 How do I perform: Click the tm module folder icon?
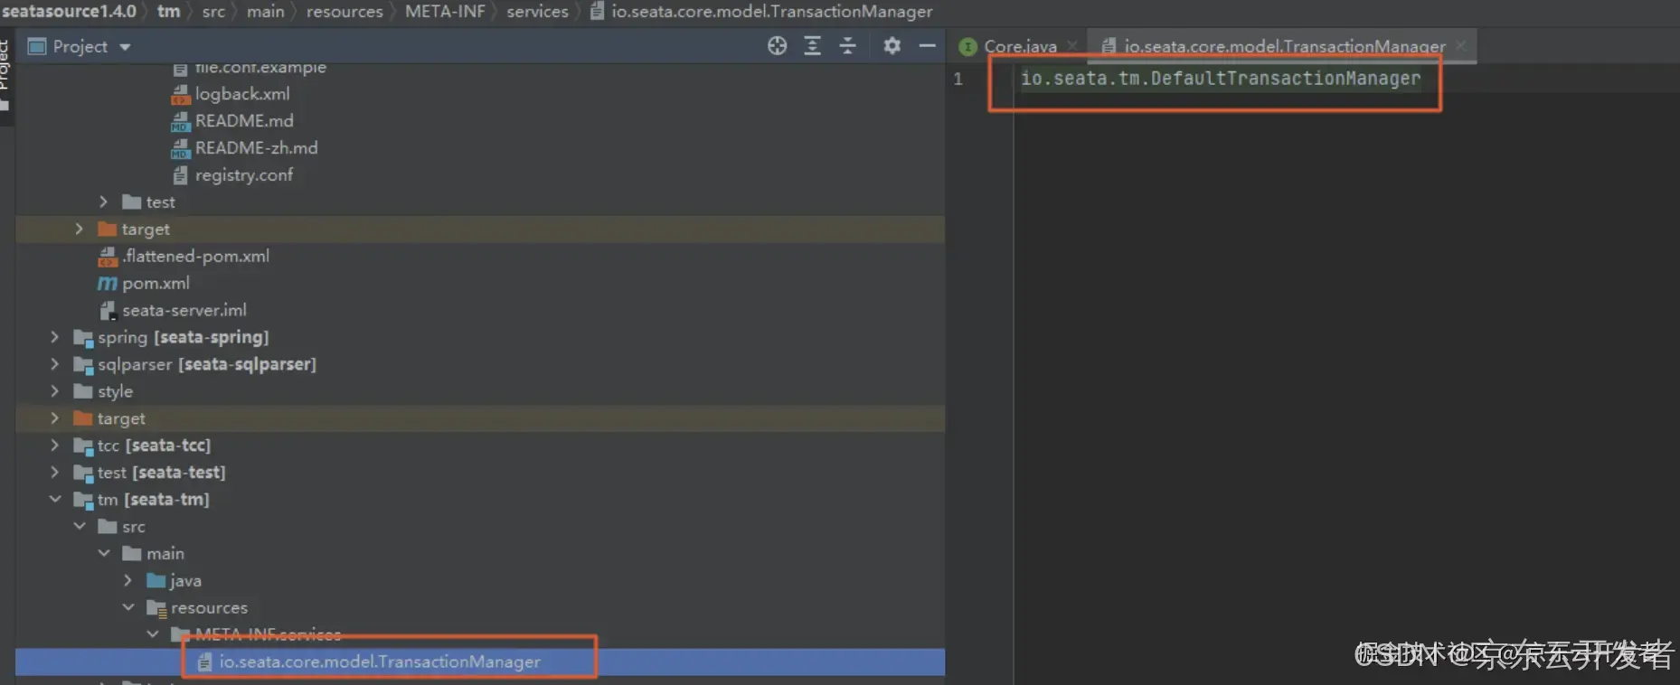[83, 500]
